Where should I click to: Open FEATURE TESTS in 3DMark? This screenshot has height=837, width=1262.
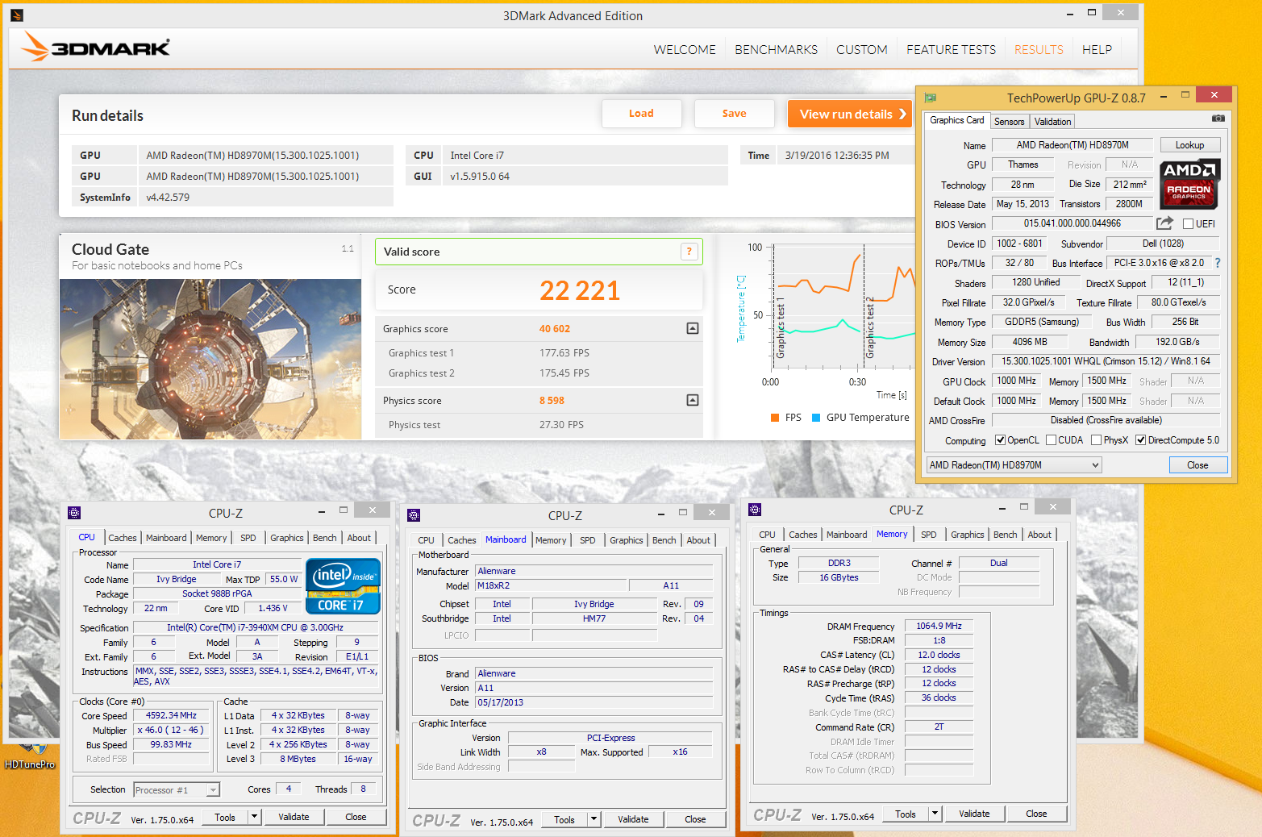(x=951, y=50)
